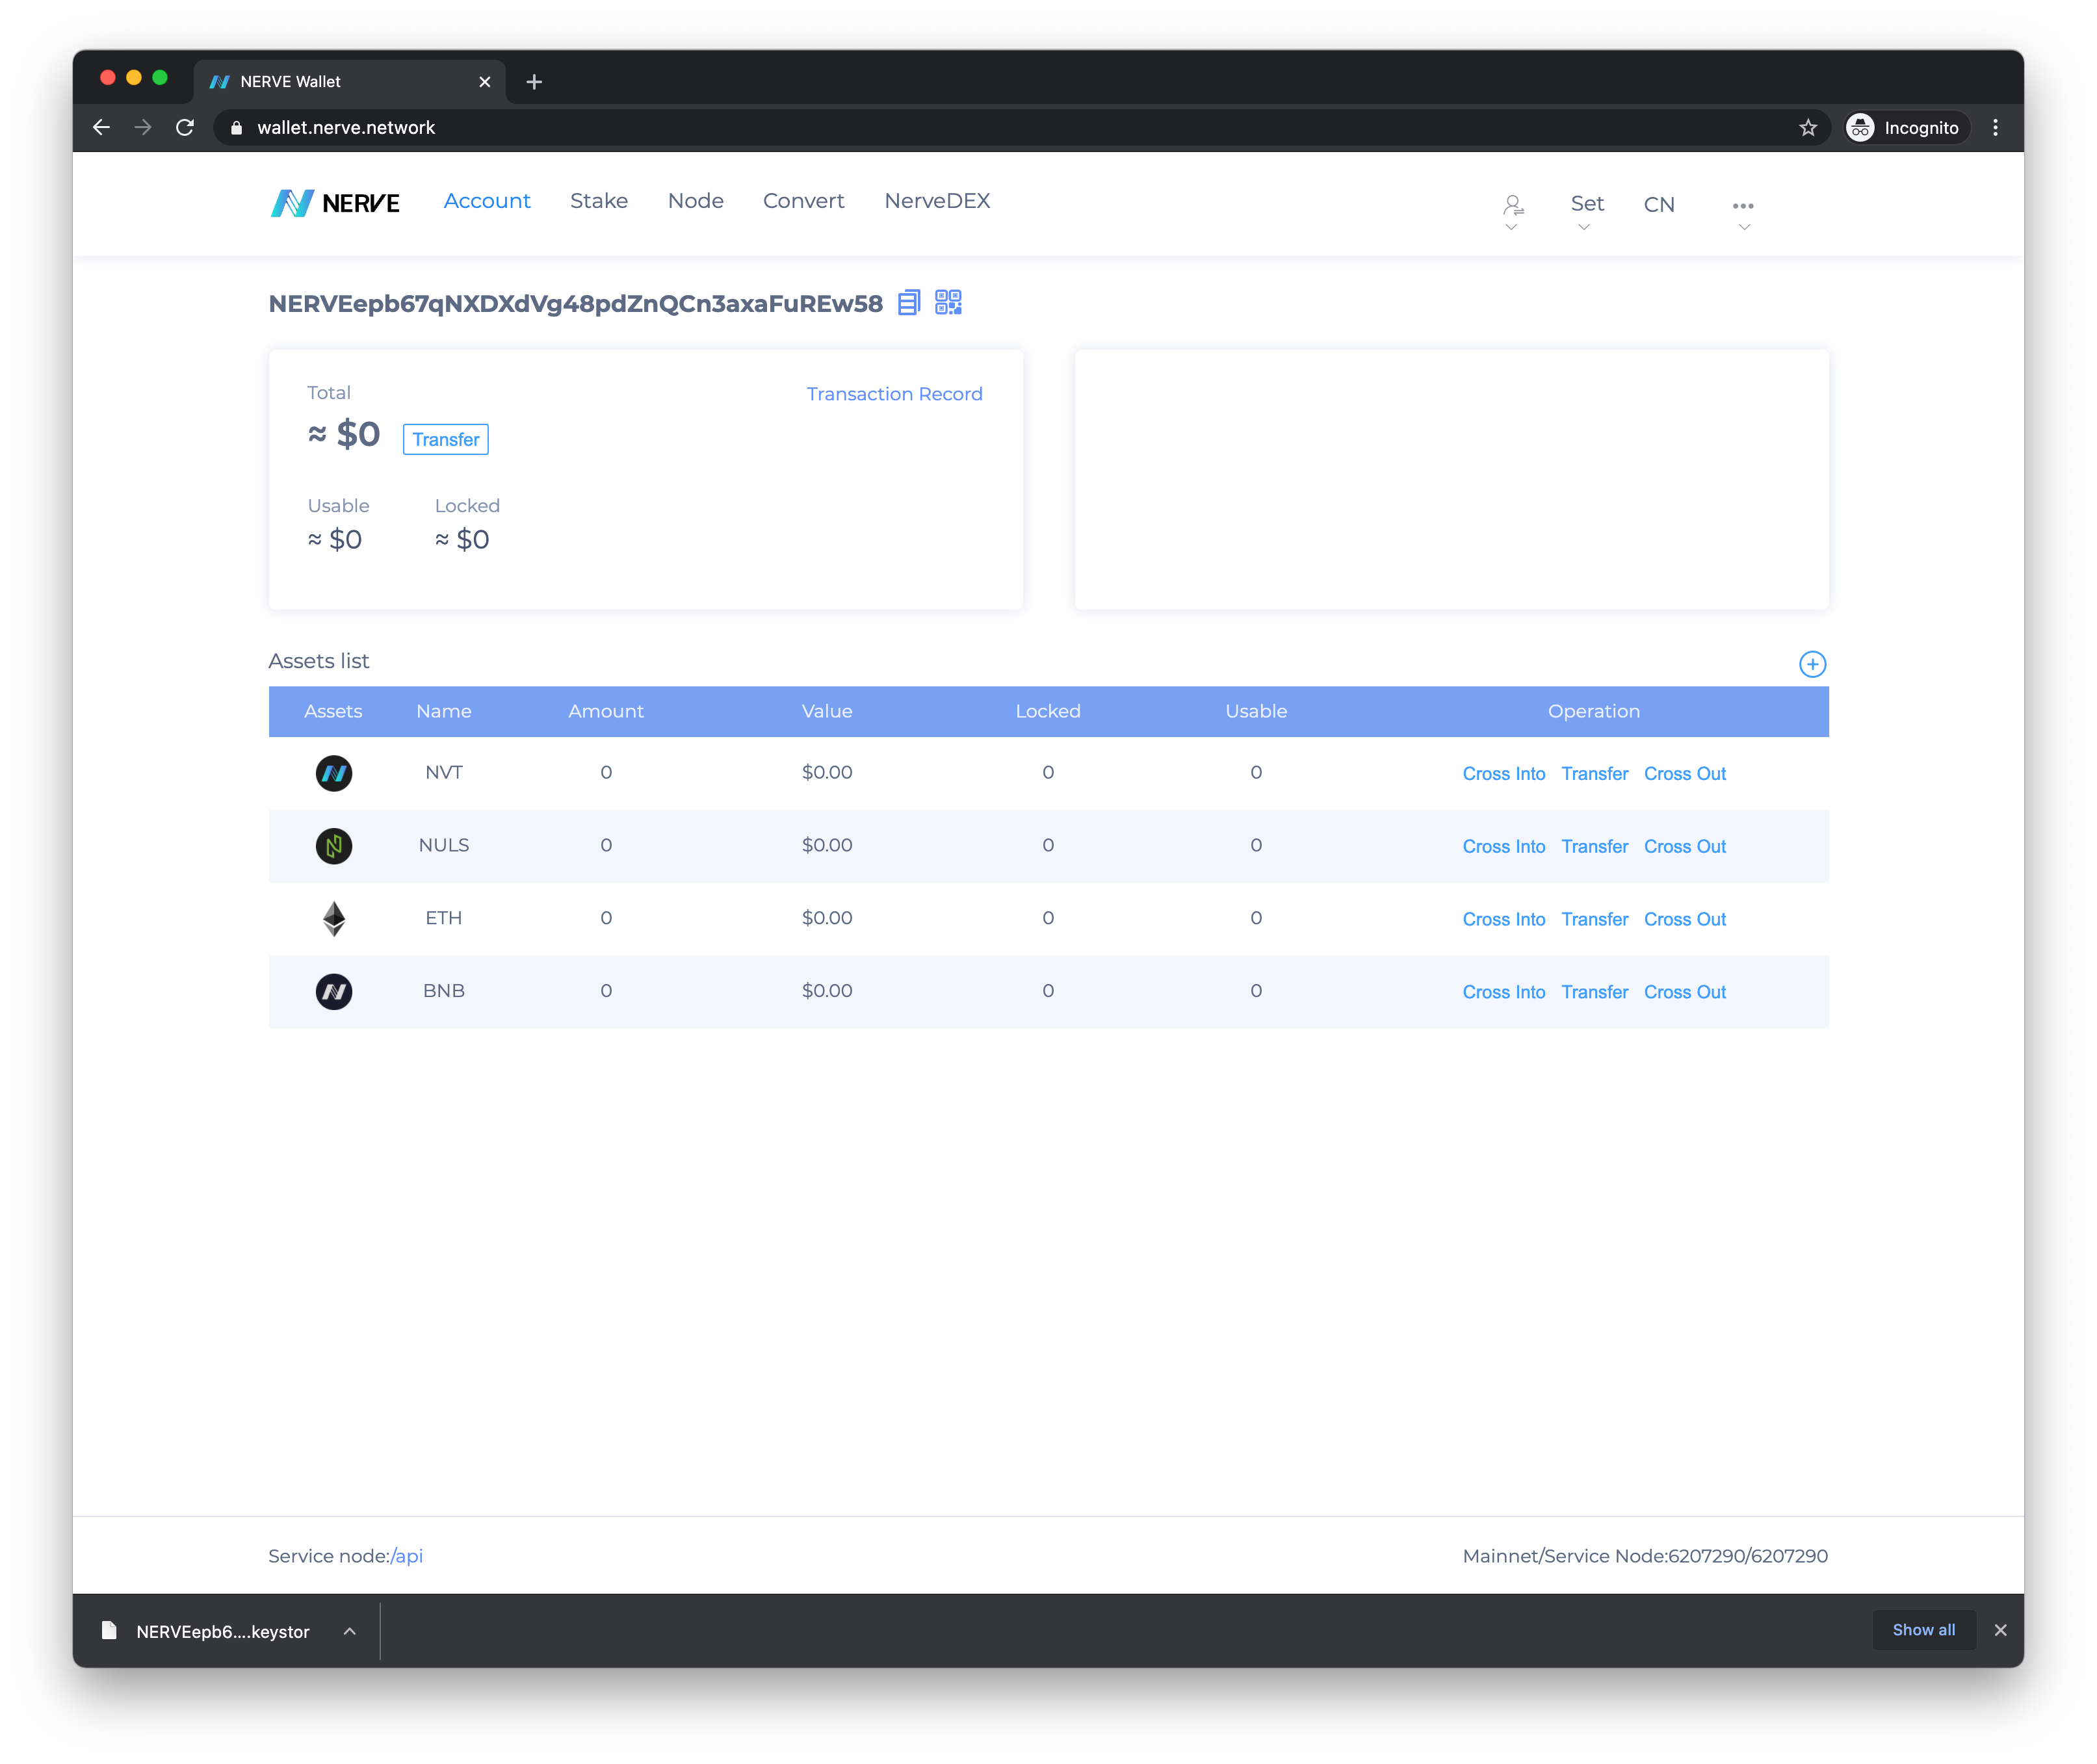Click the ETH token icon
This screenshot has height=1764, width=2097.
click(x=334, y=919)
